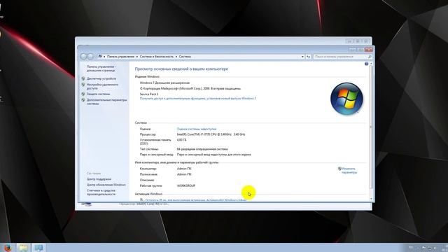Click scrollbar down arrow in System window

[x=371, y=199]
